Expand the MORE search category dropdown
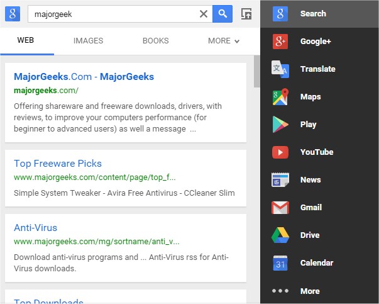Viewport: 379px width, 304px height. [224, 41]
